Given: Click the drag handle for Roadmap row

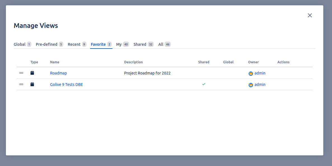Looking at the screenshot, I should click(21, 73).
